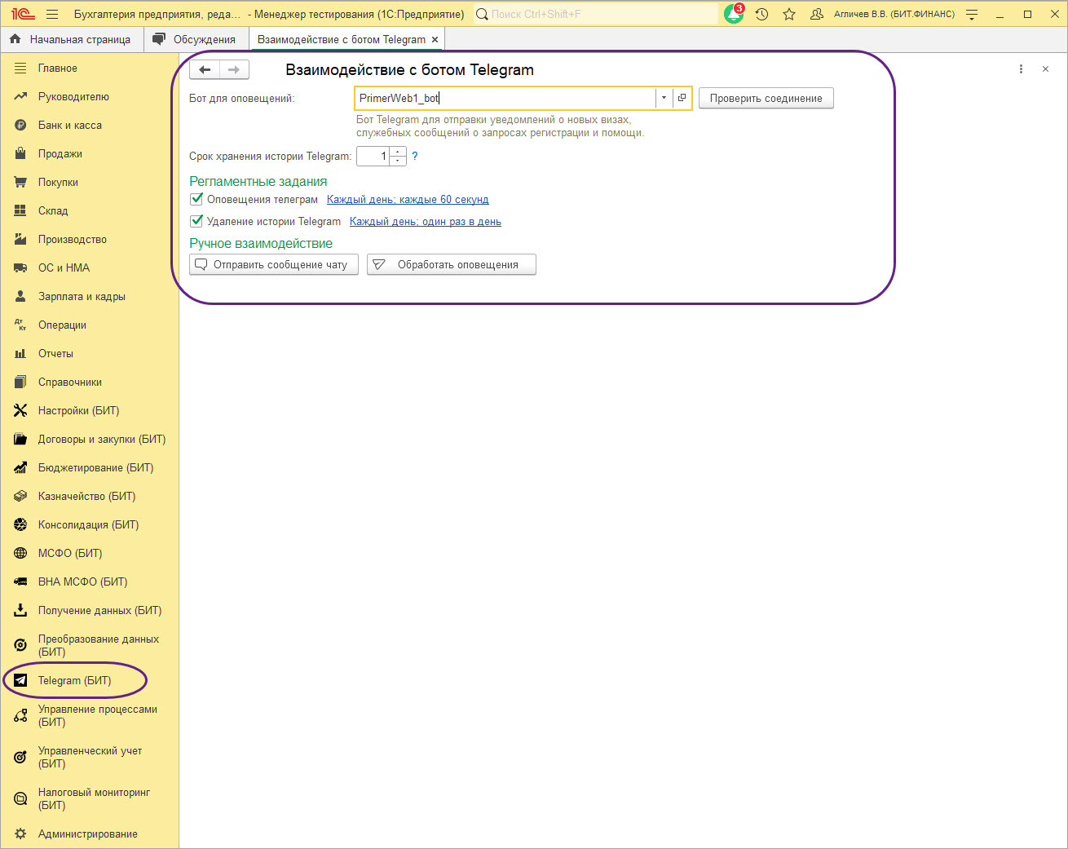This screenshot has height=849, width=1068.
Task: Increase the Telegram history storage period
Action: pyautogui.click(x=398, y=152)
